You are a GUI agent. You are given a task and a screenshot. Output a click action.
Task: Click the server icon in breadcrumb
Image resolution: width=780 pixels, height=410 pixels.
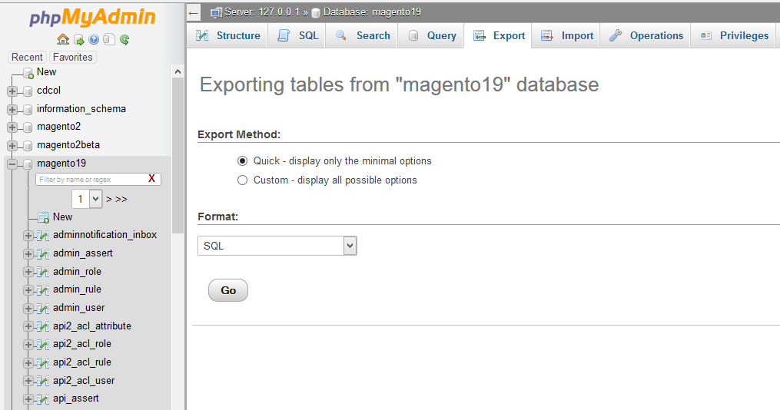217,12
